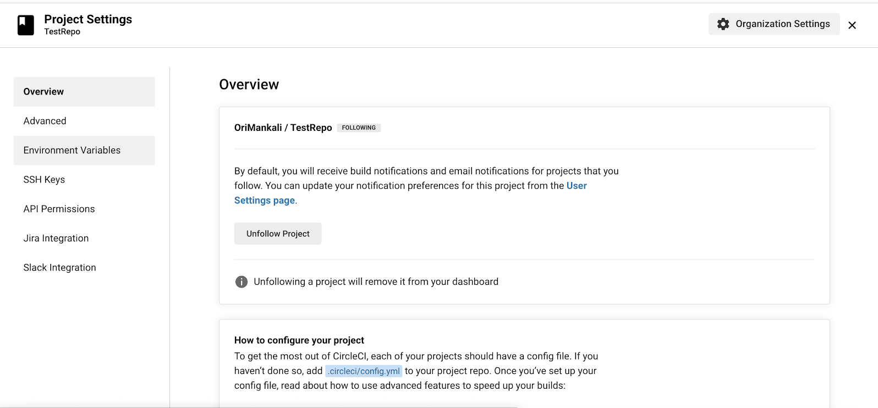878x408 pixels.
Task: Click the Unfollow Project button
Action: coord(278,234)
